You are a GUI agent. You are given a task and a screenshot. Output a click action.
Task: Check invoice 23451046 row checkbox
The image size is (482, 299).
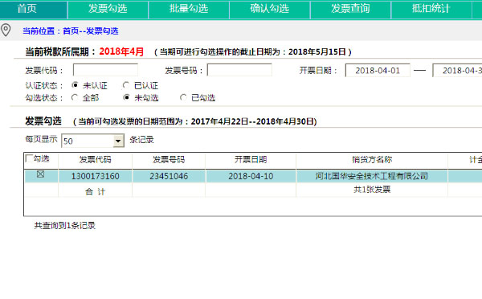click(x=41, y=174)
